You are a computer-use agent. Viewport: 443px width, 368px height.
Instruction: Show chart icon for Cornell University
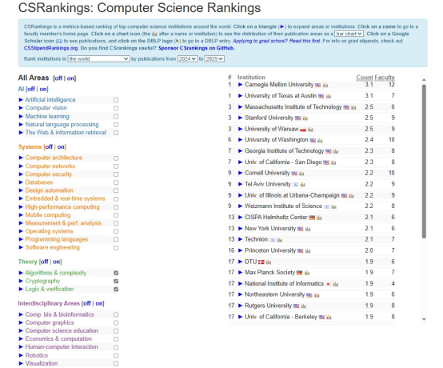click(301, 174)
